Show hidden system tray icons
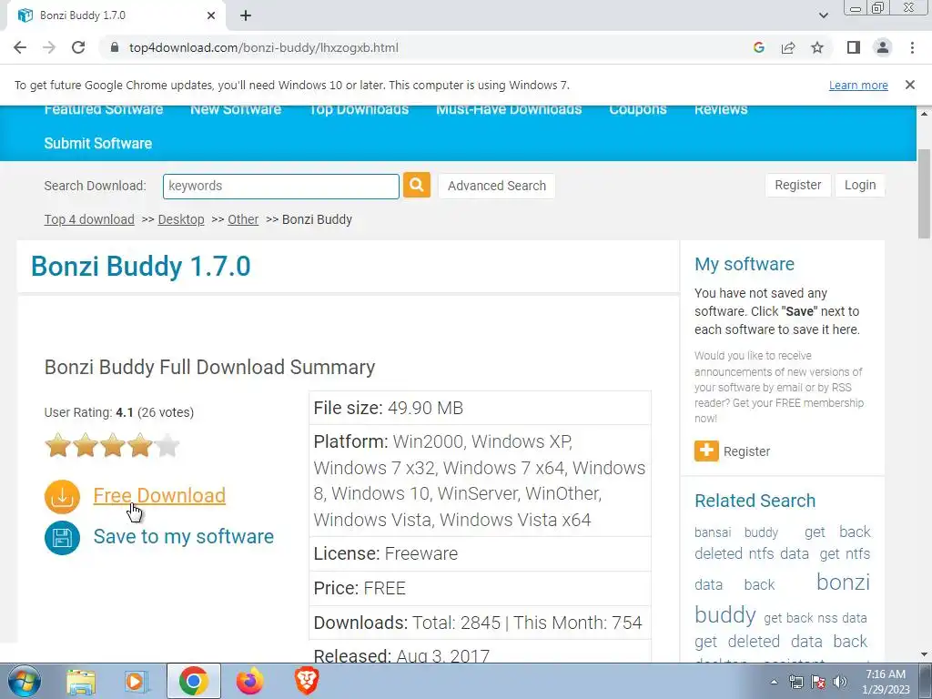 (774, 682)
